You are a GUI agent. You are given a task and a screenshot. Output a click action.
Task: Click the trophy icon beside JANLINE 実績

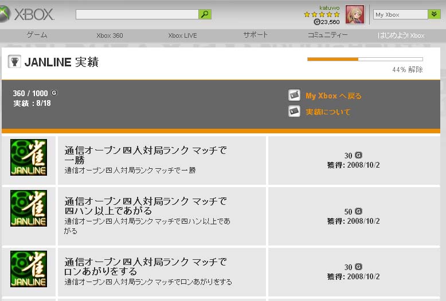[14, 61]
